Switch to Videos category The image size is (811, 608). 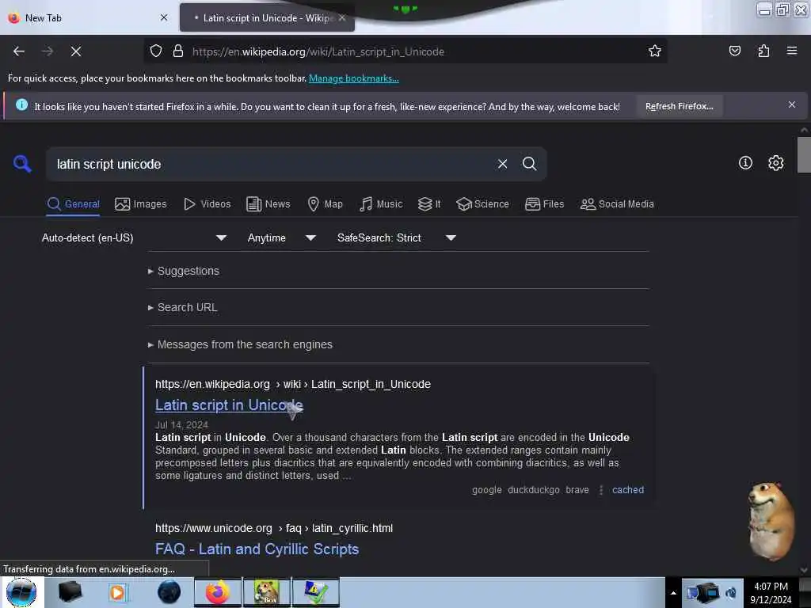207,204
